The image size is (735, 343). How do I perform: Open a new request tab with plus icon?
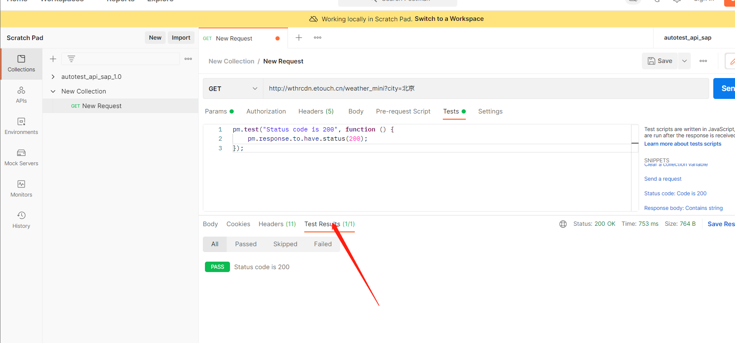click(299, 38)
